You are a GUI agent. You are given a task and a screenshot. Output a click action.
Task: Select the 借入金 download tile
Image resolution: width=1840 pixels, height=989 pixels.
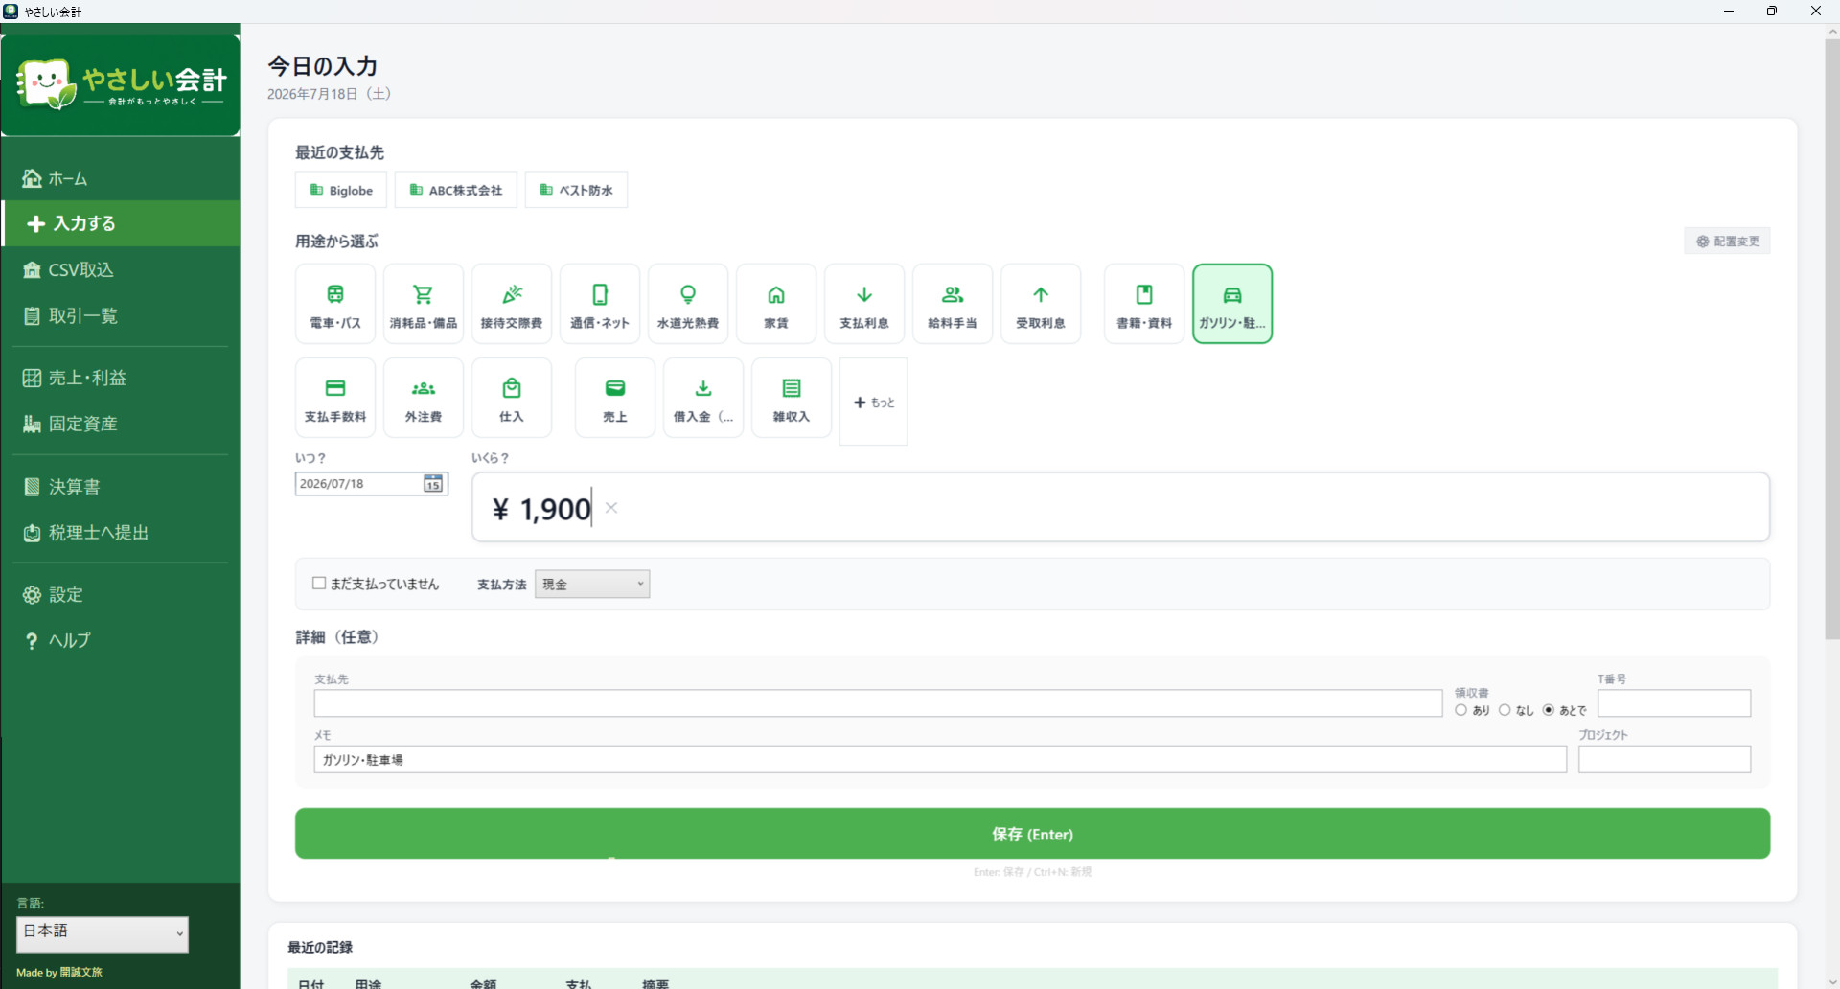(x=703, y=398)
